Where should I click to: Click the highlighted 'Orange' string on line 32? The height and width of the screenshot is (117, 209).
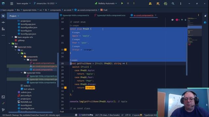[x=90, y=88]
